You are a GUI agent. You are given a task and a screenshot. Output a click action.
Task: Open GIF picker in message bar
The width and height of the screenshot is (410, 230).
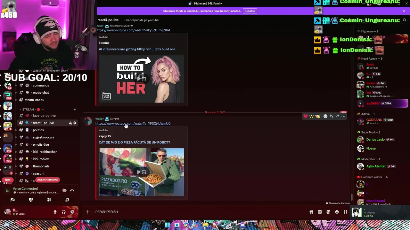320,212
